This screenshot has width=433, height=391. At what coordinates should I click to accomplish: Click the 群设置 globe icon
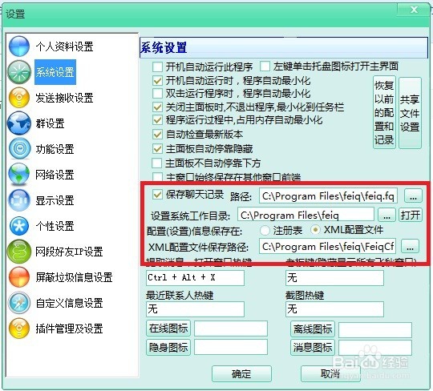point(18,123)
